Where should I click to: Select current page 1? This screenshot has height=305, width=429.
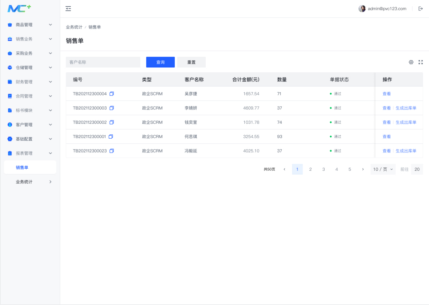[x=297, y=169]
